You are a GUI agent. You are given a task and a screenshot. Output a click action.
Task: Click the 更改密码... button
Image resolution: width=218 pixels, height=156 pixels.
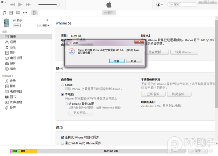pos(81,113)
